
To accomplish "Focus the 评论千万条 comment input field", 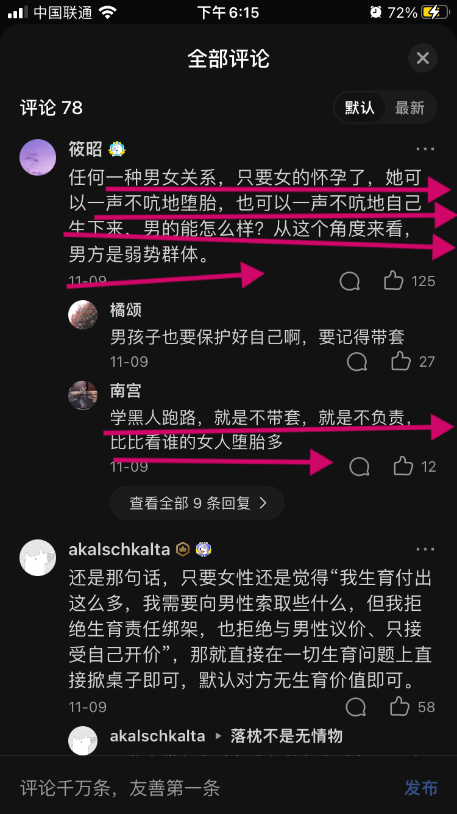I will pyautogui.click(x=201, y=788).
